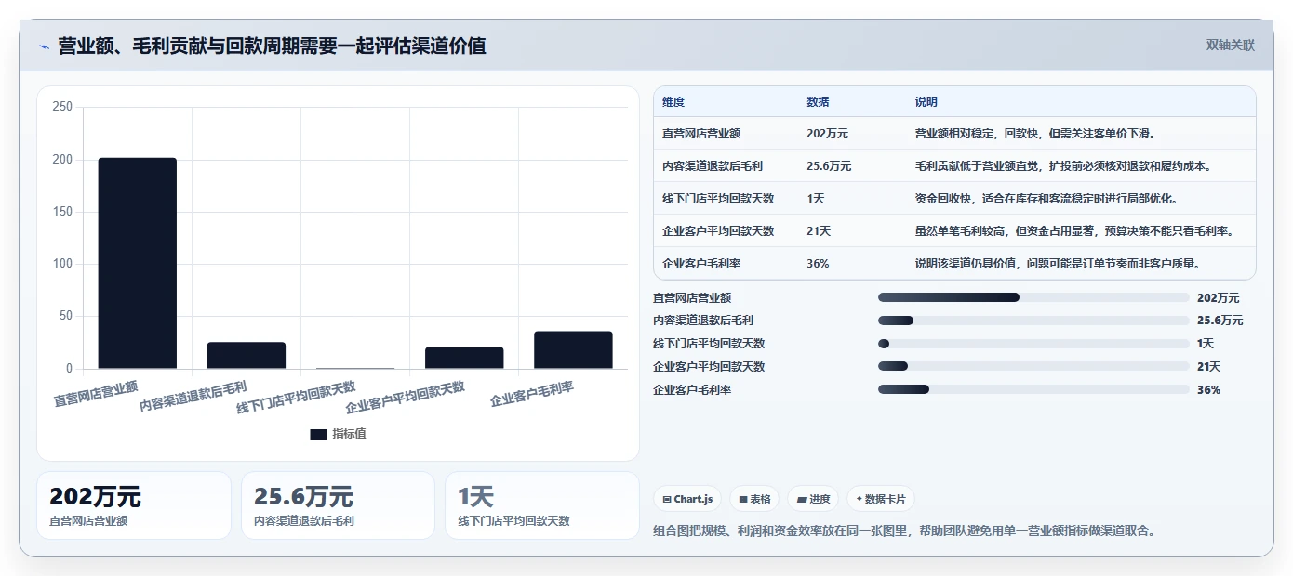The height and width of the screenshot is (576, 1293).
Task: Click the 内容渠道退款后毛利 progress bar
Action: (x=1033, y=321)
